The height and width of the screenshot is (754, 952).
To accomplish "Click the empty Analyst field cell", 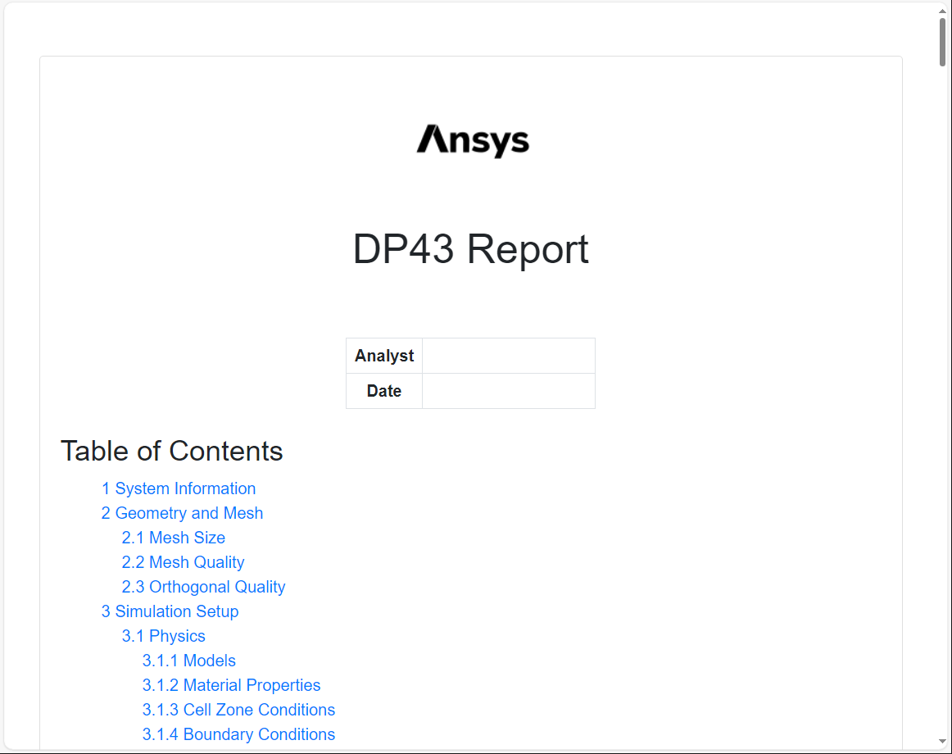I will point(508,355).
